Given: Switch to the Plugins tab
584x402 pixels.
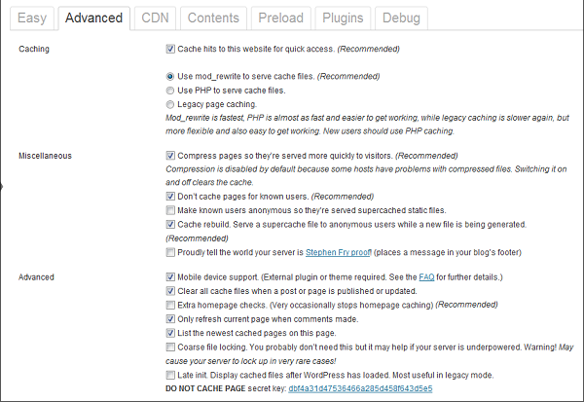Looking at the screenshot, I should click(x=342, y=18).
